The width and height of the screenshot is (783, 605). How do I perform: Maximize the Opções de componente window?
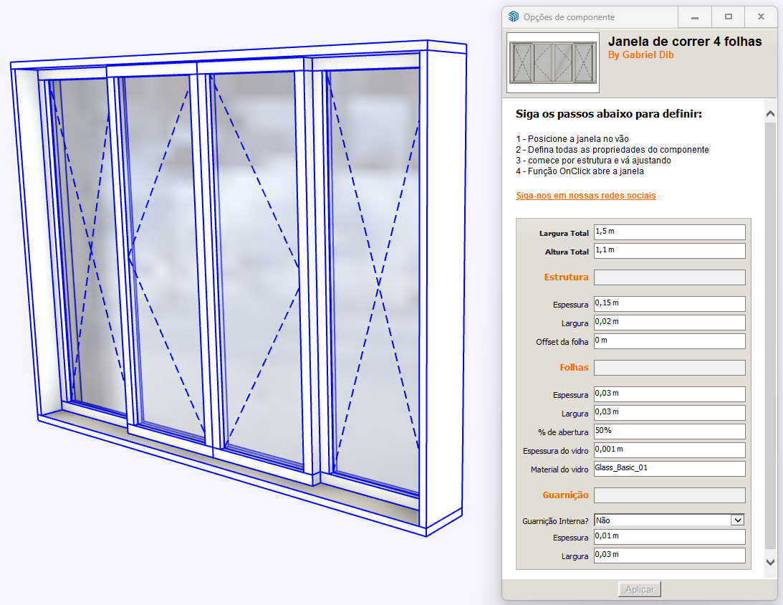(x=728, y=17)
